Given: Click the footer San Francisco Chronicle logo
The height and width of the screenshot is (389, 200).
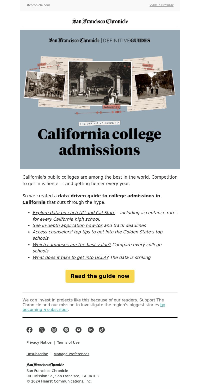Looking at the screenshot, I should [45, 365].
